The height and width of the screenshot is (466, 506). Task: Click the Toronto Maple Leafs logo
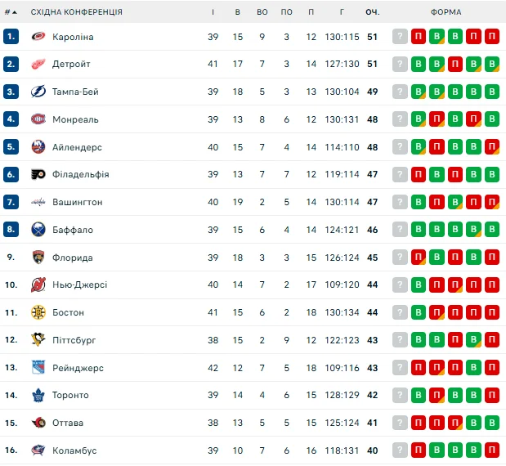(38, 395)
